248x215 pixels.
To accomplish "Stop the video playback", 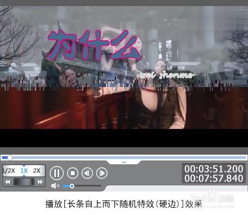I will pyautogui.click(x=73, y=173).
